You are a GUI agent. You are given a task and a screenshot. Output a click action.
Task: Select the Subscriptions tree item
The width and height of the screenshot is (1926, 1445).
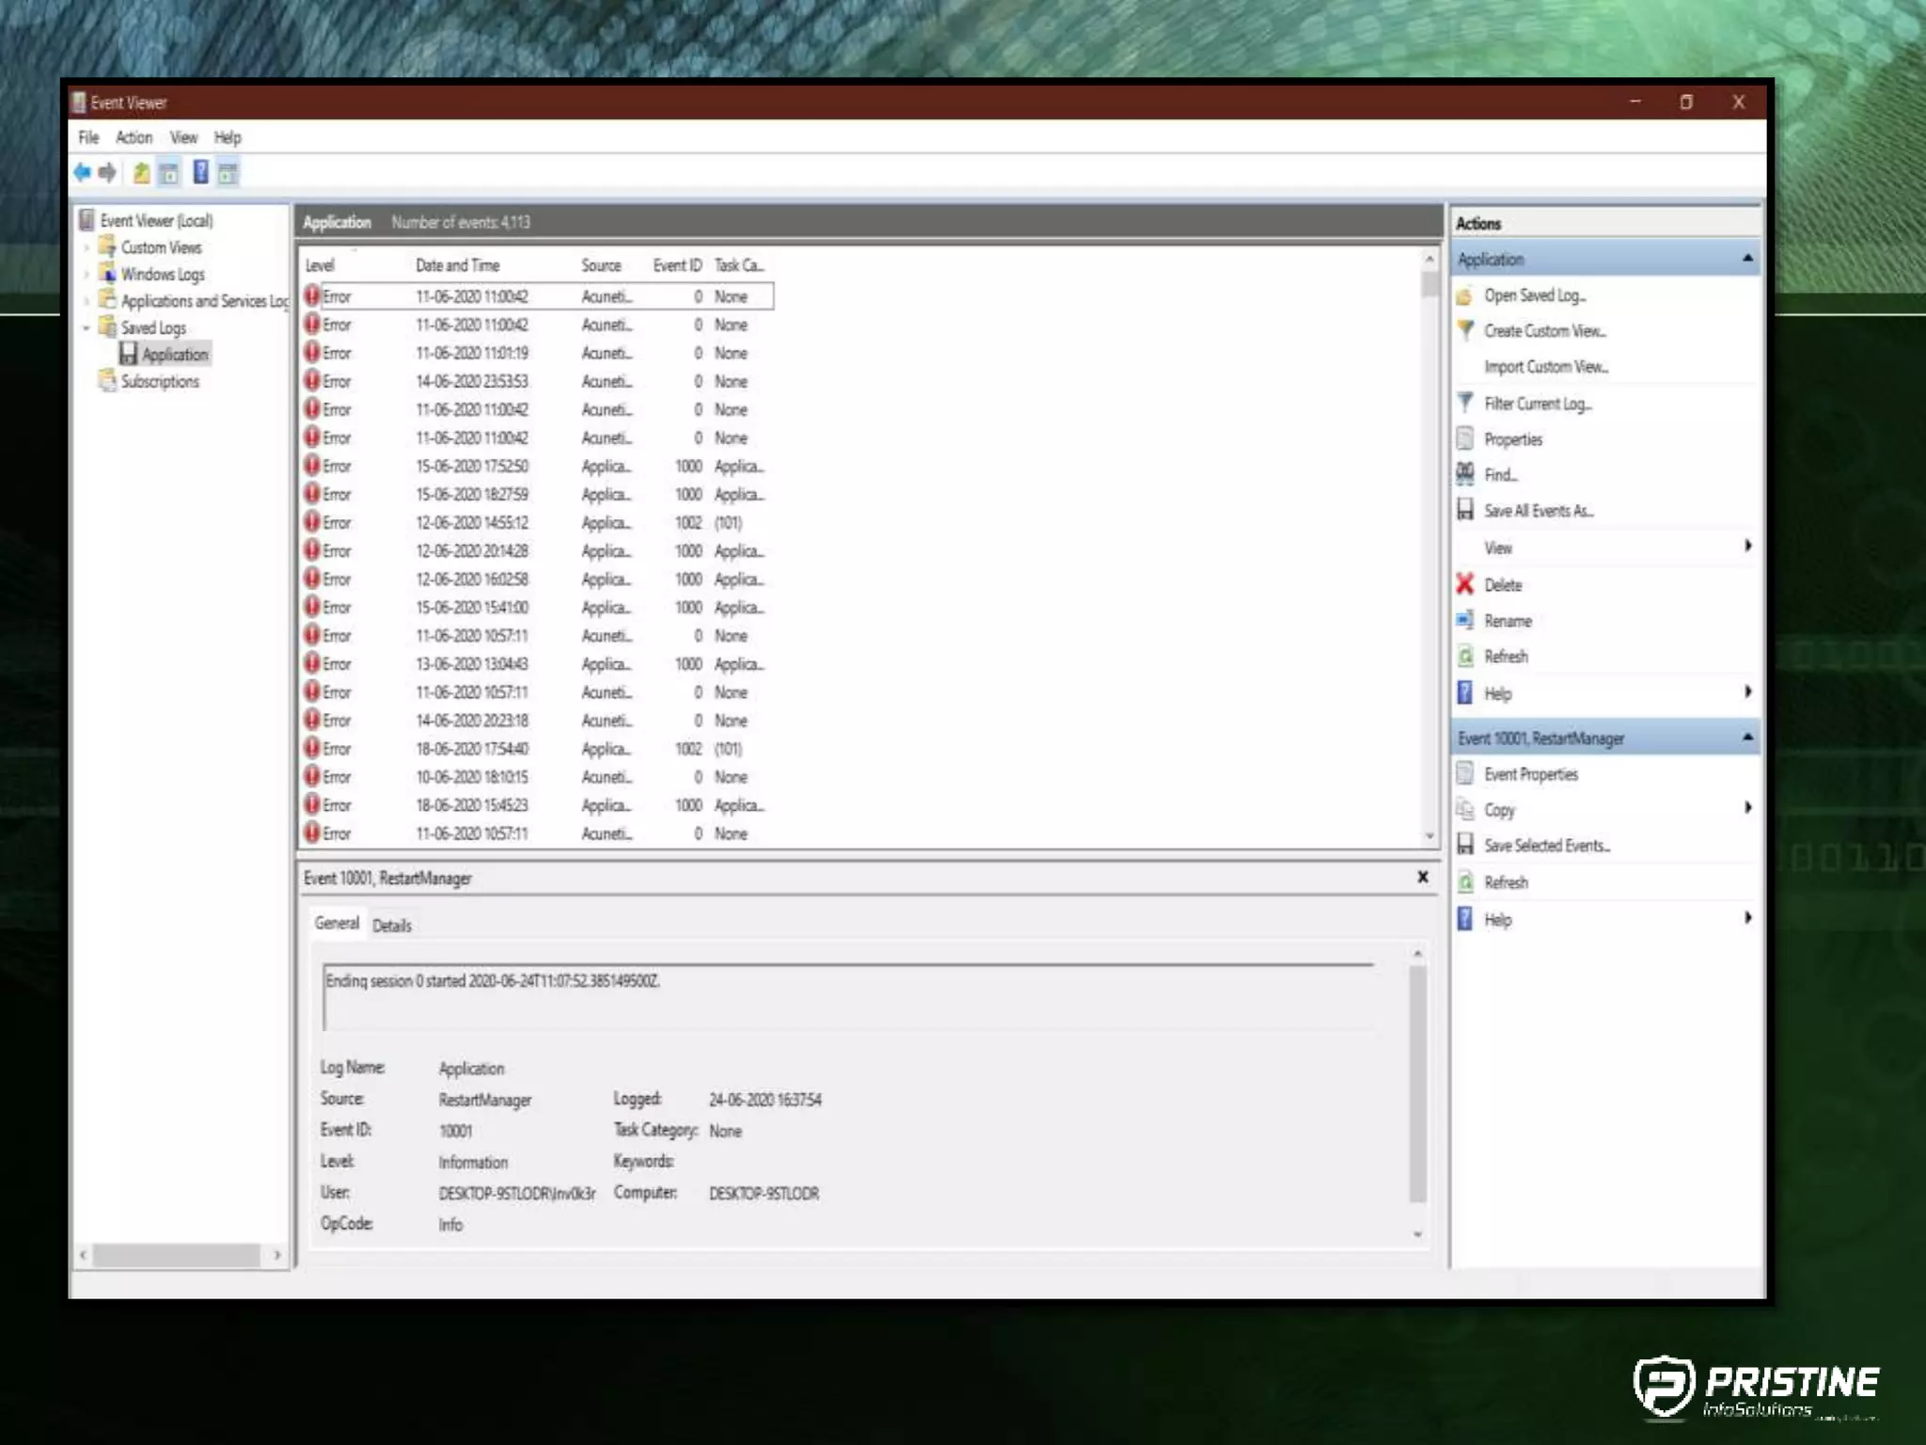pos(160,382)
